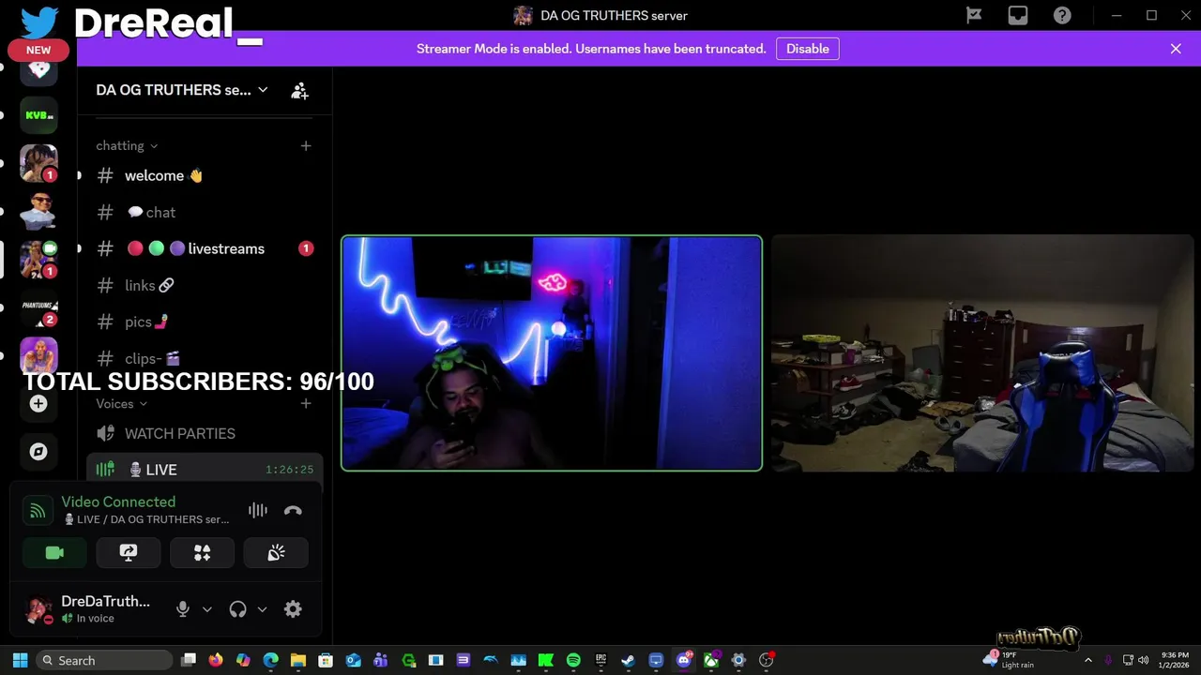This screenshot has height=675, width=1201.
Task: Show hidden system tray icons
Action: tap(1088, 660)
